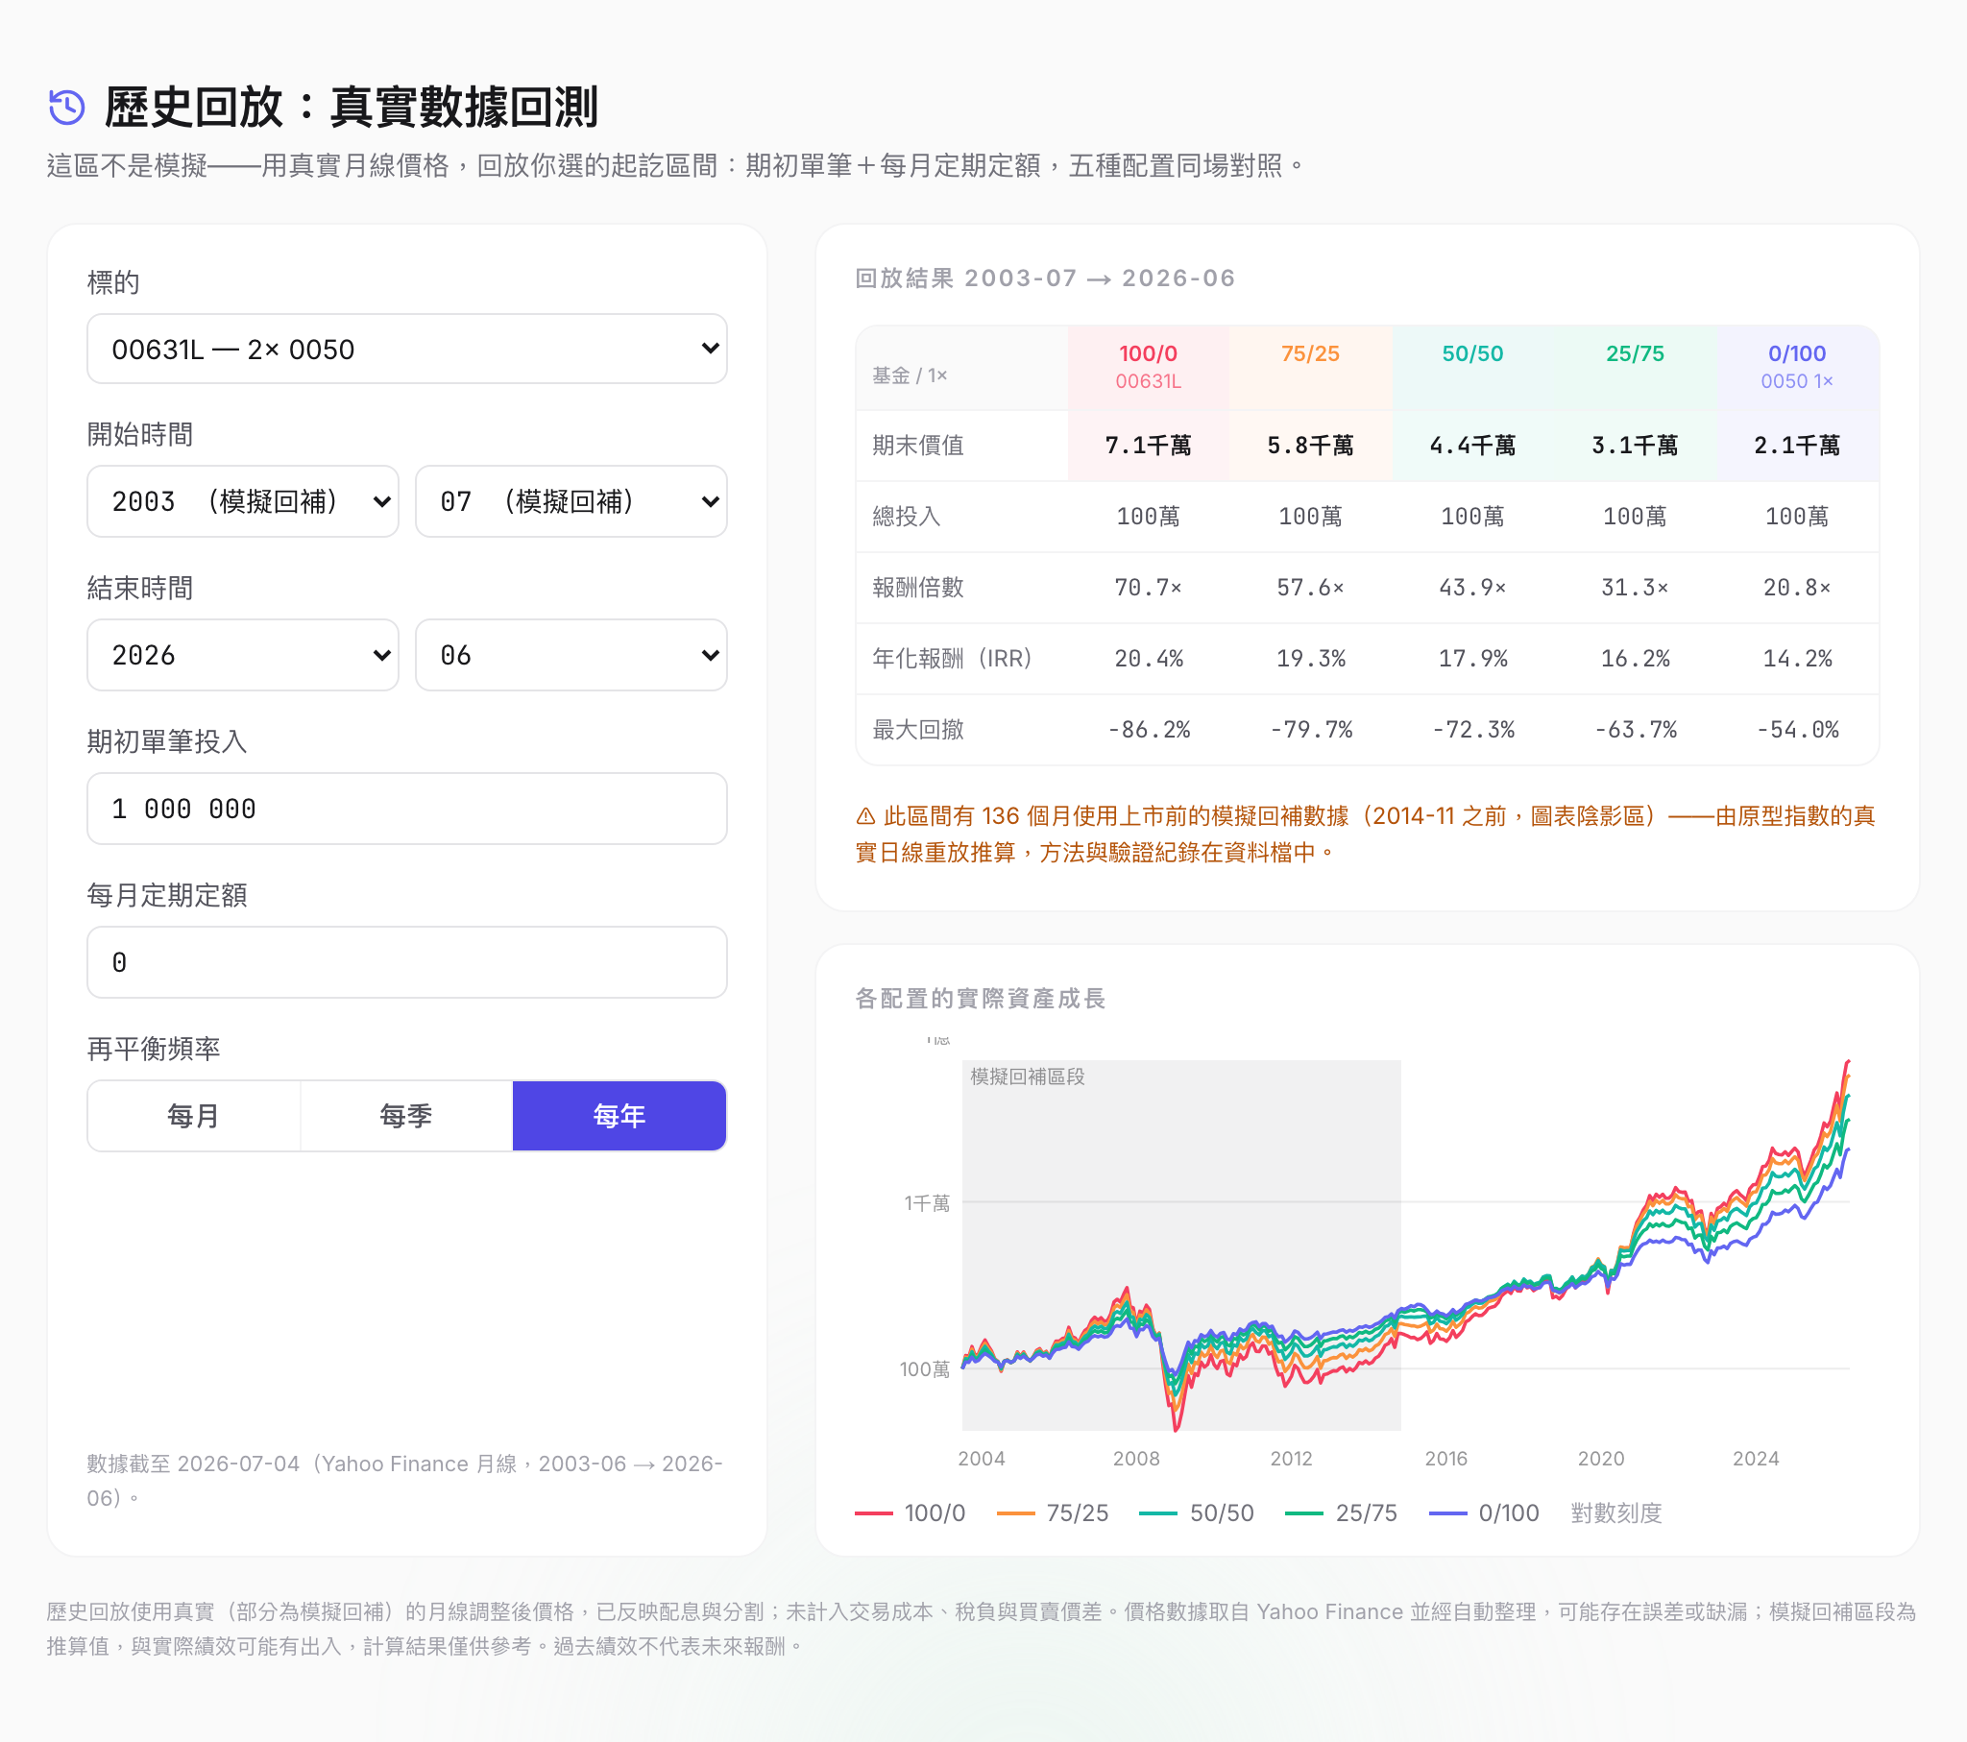The height and width of the screenshot is (1742, 1967).
Task: Click the 期末價值 row label
Action: tap(918, 446)
